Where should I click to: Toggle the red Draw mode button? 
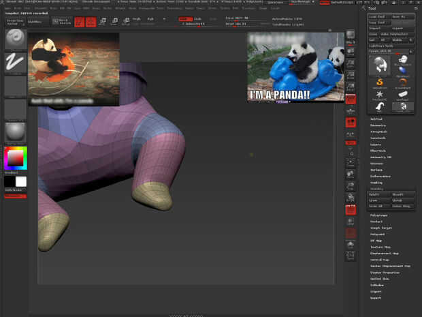pos(91,22)
